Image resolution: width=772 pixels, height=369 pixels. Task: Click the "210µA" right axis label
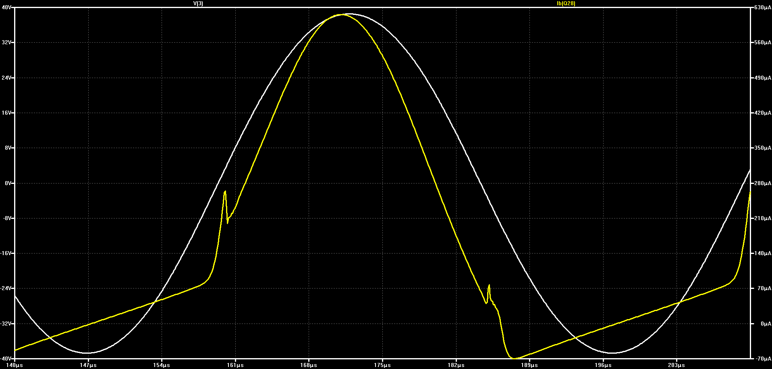(x=762, y=218)
